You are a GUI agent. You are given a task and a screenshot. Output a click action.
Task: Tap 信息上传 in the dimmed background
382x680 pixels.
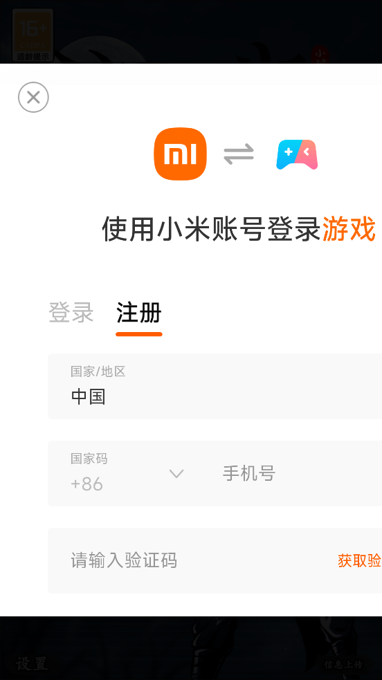click(x=343, y=664)
